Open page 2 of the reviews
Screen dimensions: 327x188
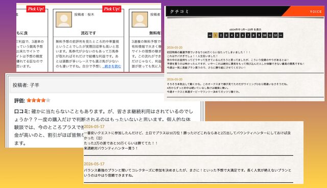(x=221, y=35)
